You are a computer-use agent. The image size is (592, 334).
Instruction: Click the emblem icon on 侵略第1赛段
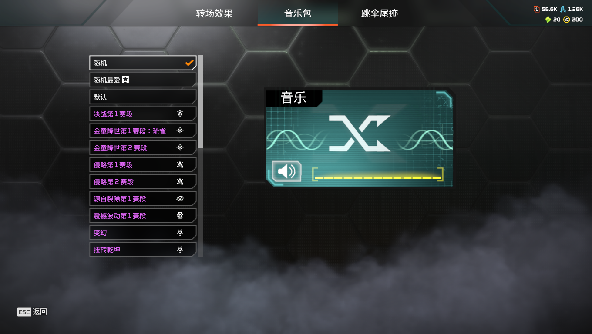pos(180,165)
